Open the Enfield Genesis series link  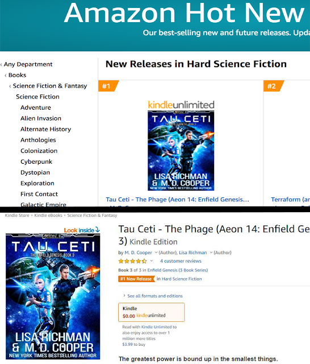[x=178, y=270]
